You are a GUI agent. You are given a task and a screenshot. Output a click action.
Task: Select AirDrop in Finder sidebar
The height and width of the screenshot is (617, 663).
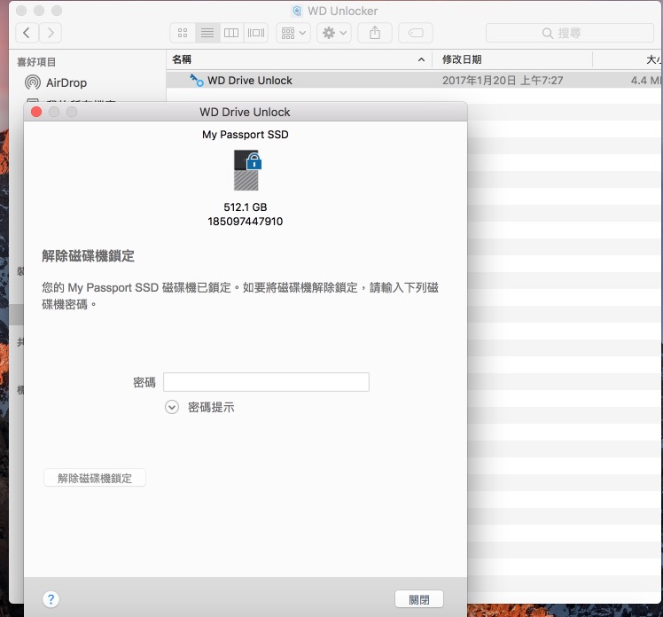[66, 82]
